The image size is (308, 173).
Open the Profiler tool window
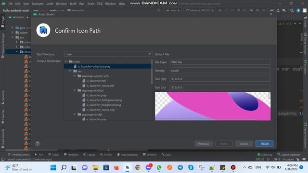click(x=106, y=155)
